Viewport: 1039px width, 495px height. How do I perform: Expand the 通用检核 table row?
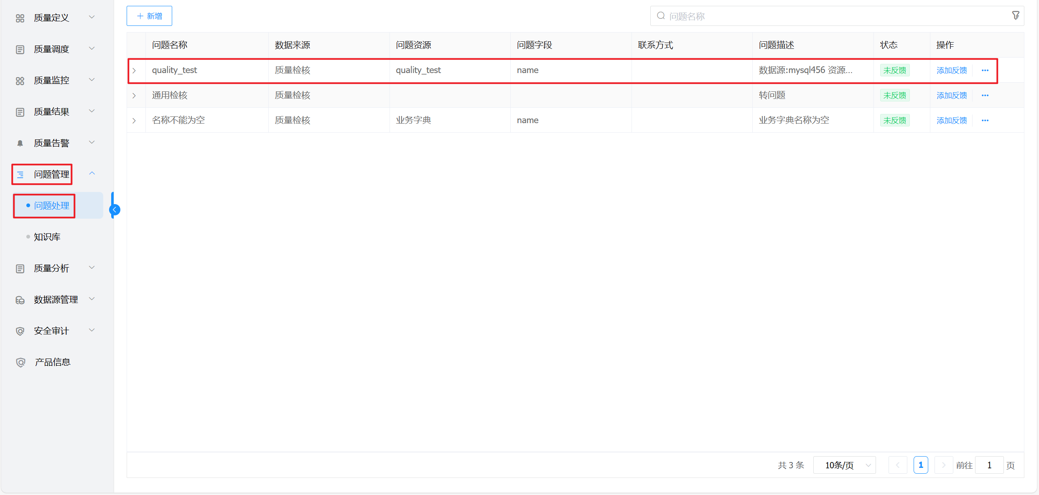135,96
